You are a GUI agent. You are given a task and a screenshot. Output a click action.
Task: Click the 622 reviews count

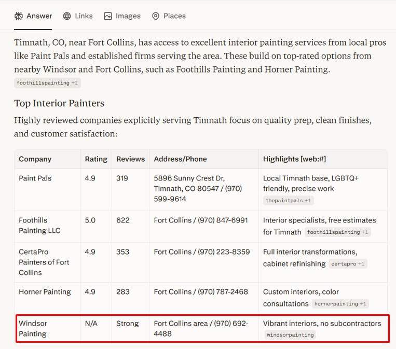click(x=122, y=220)
